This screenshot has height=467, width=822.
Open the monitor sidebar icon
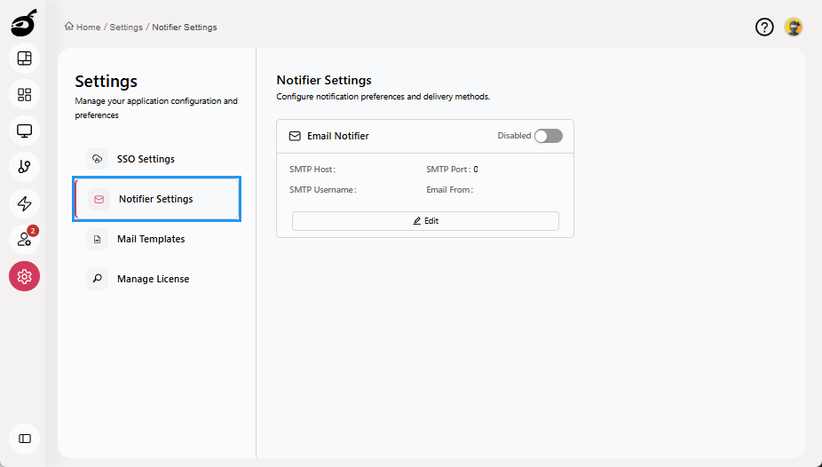point(24,131)
